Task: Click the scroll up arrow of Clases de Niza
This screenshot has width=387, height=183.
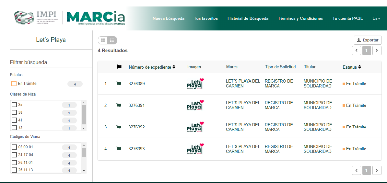Action: (84, 103)
